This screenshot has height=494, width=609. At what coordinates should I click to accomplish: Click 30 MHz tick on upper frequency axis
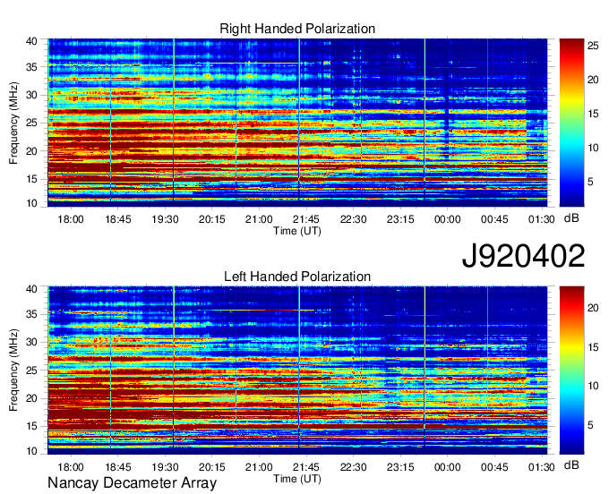31,95
